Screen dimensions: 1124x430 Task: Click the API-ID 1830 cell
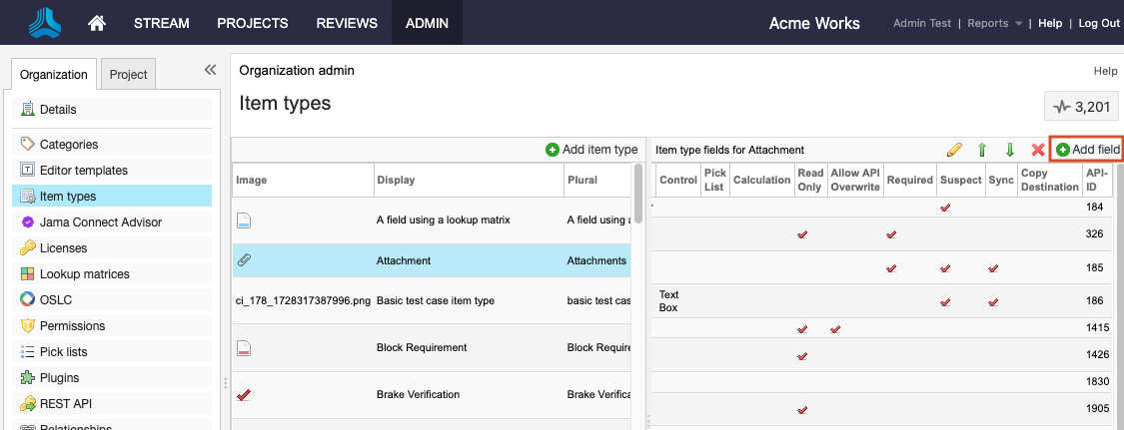click(1095, 382)
